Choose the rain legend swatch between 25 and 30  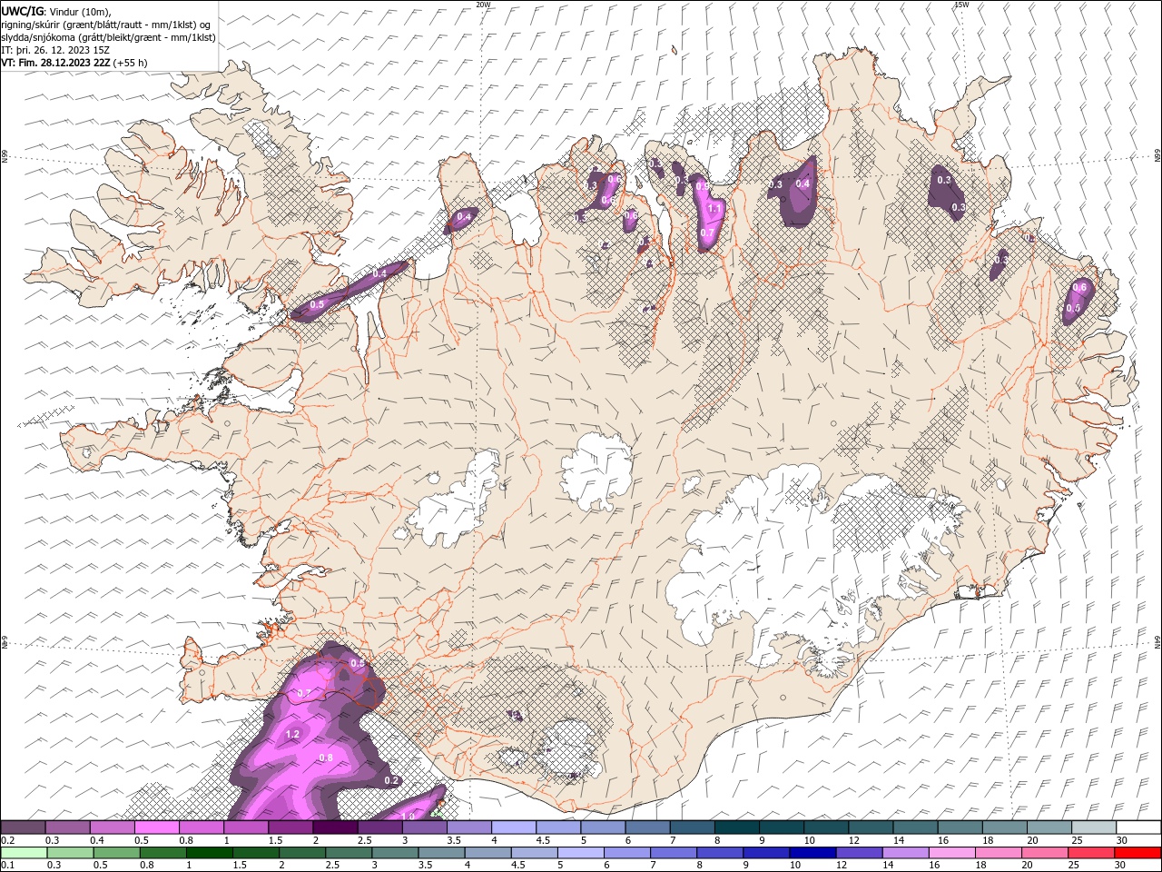coord(1094,853)
